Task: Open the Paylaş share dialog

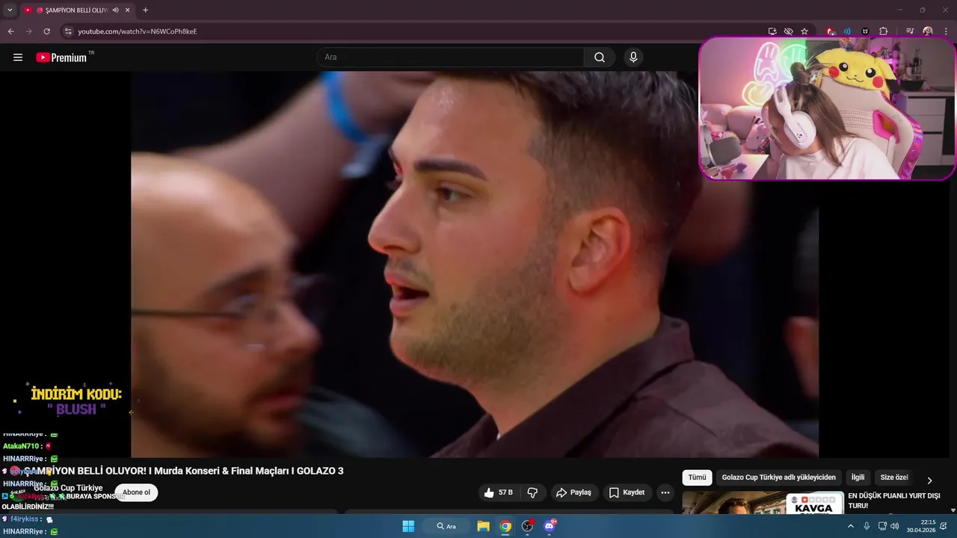Action: click(x=574, y=492)
